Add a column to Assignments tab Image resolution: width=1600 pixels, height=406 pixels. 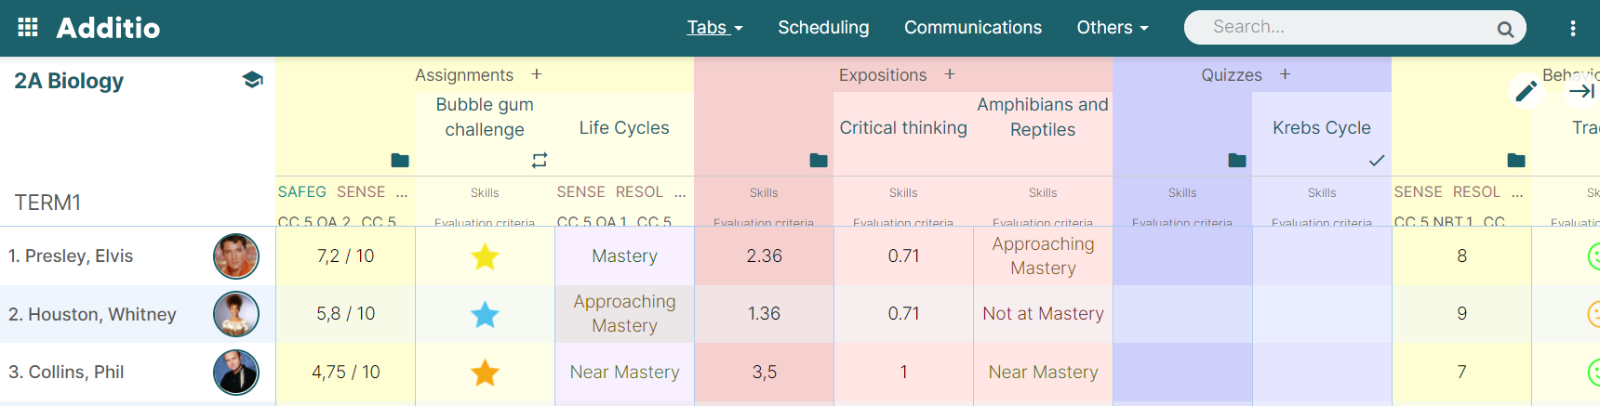click(x=537, y=74)
